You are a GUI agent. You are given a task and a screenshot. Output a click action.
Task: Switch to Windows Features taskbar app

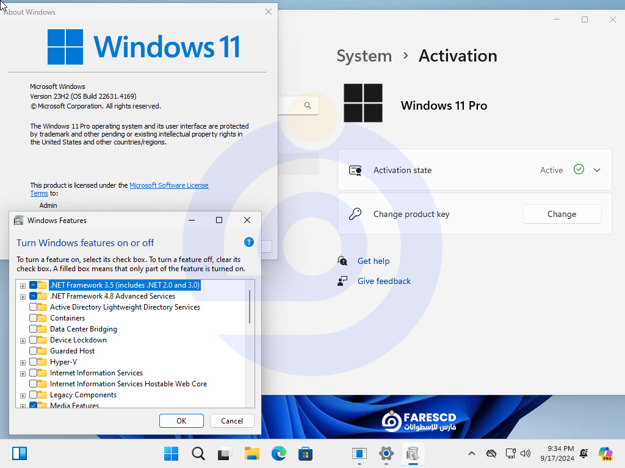pyautogui.click(x=413, y=453)
